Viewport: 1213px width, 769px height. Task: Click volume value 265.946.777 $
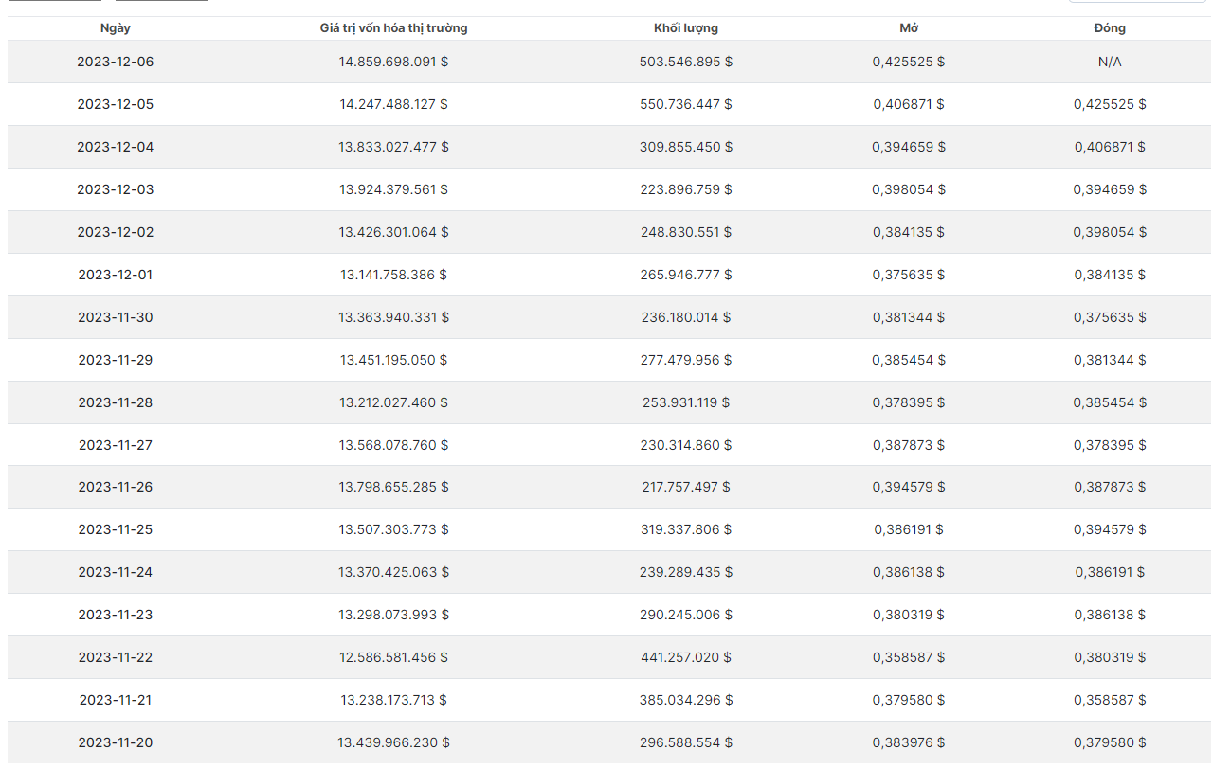click(686, 275)
